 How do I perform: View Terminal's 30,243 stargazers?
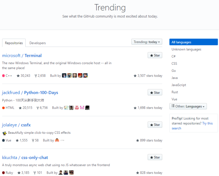click(23, 76)
